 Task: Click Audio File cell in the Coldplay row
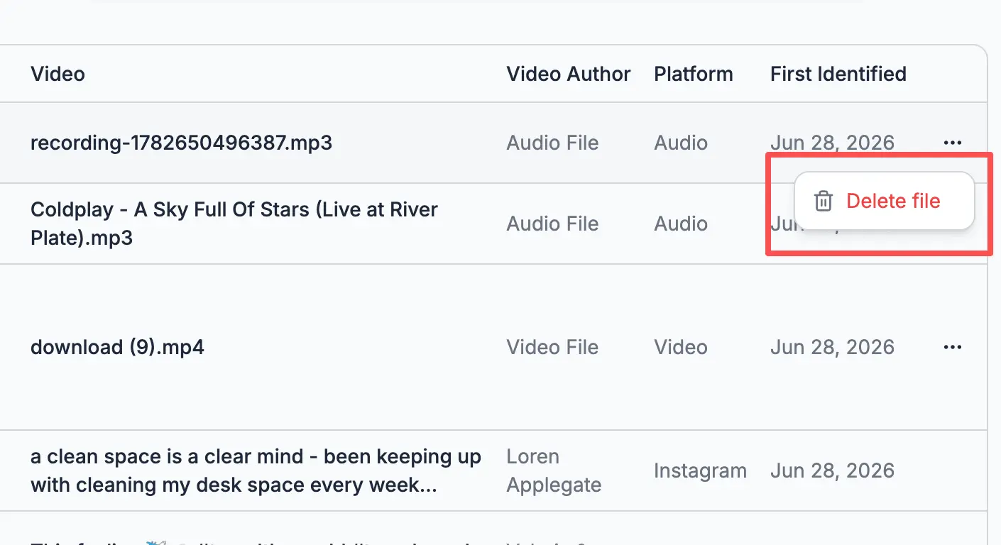coord(552,224)
